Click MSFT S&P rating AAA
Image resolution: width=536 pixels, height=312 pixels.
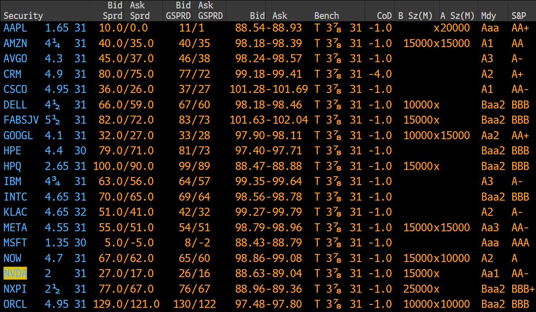[520, 243]
